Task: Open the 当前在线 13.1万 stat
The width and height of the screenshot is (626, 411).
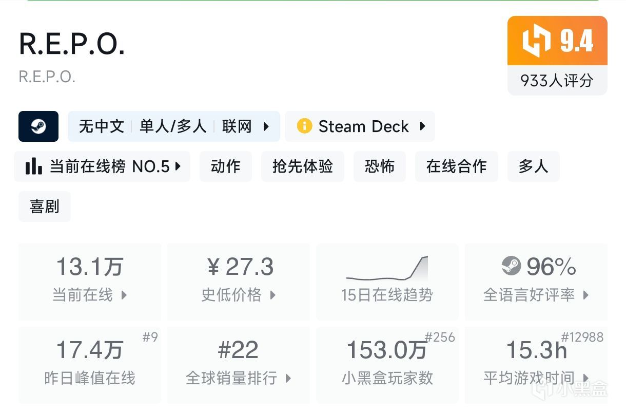Action: tap(90, 282)
